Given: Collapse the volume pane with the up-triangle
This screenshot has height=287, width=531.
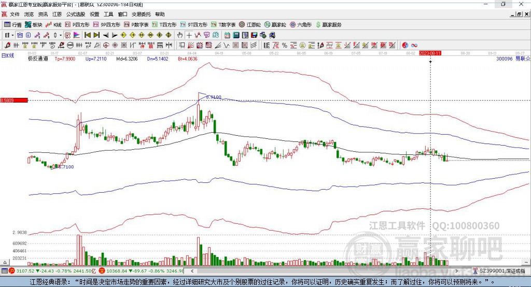Looking at the screenshot, I should click(x=5, y=262).
